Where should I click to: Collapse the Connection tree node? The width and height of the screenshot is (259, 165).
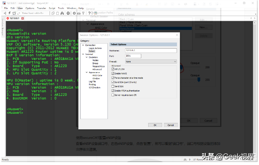click(83, 45)
